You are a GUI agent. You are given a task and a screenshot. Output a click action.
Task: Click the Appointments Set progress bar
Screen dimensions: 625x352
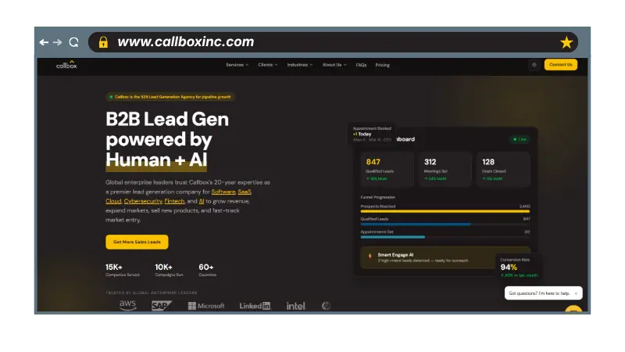click(x=445, y=237)
